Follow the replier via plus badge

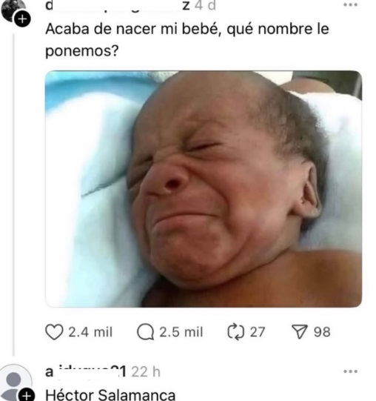pos(27,396)
